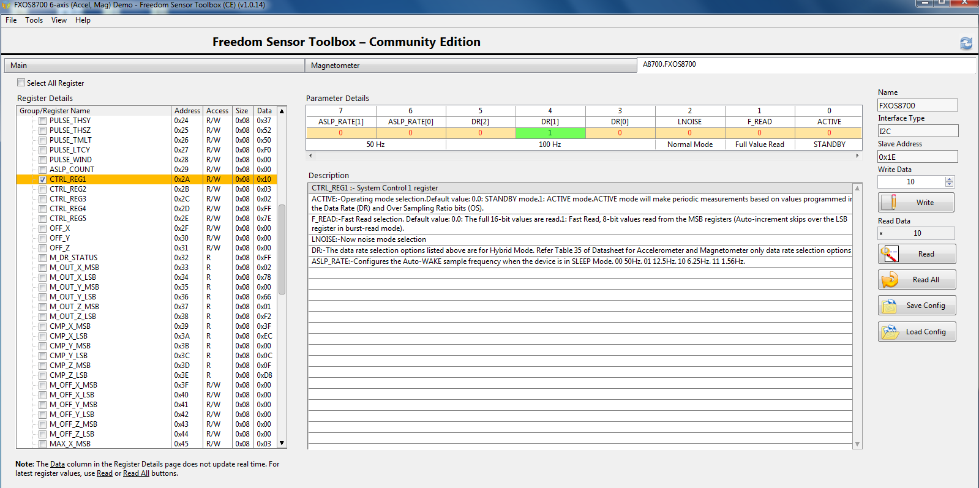Decrease Write Data value with down stepper
The height and width of the screenshot is (488, 979).
[950, 185]
